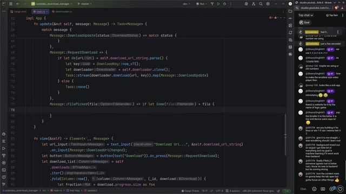Open Brave Shields lion icon
346x194 pixels.
point(336,8)
